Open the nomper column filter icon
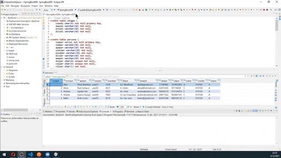The image size is (281, 158). [76, 80]
